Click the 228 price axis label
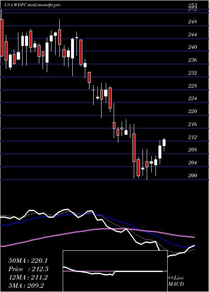 (193, 86)
